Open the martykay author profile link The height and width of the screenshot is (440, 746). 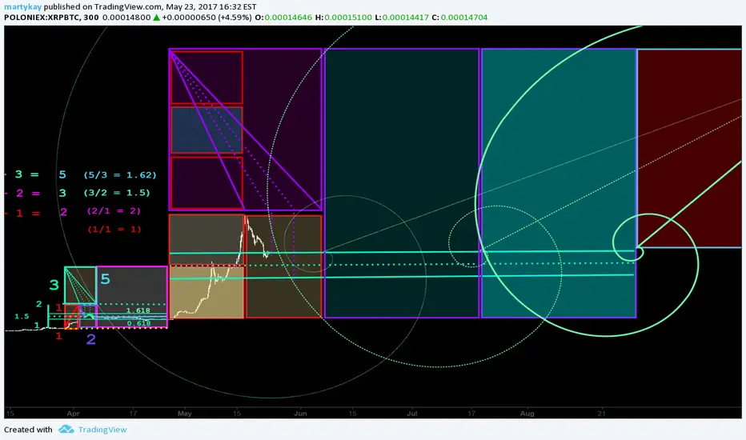point(23,6)
